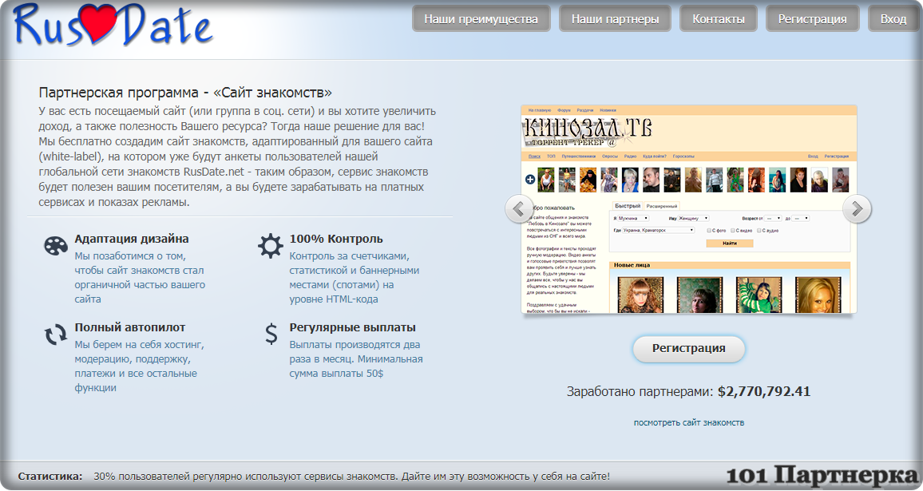Viewport: 923px width, 491px height.
Task: Advance the carousel with the right arrow
Action: [857, 208]
